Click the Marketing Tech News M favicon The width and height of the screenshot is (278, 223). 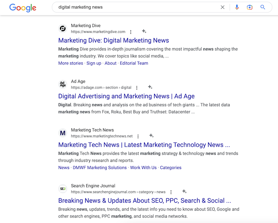coord(63,133)
